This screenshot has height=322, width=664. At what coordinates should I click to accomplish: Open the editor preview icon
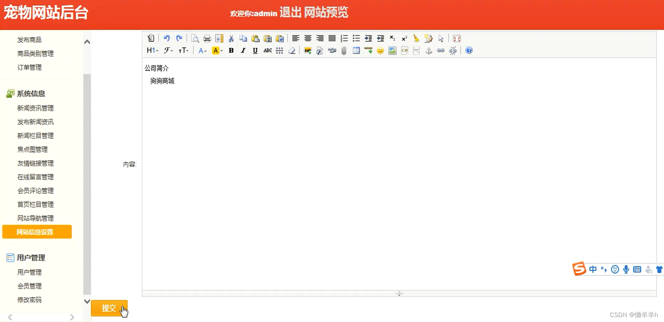pyautogui.click(x=195, y=38)
